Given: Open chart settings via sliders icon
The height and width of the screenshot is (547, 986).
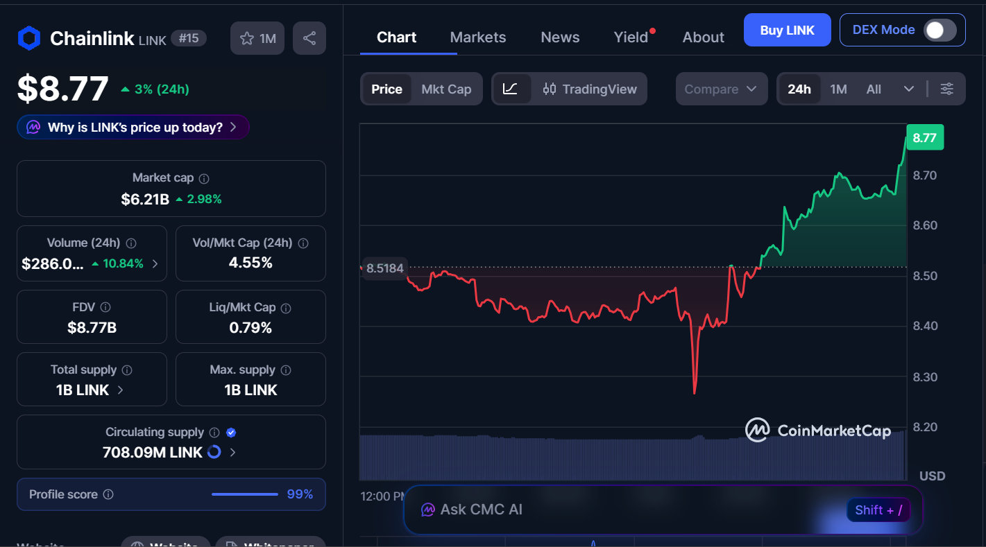Looking at the screenshot, I should [947, 89].
